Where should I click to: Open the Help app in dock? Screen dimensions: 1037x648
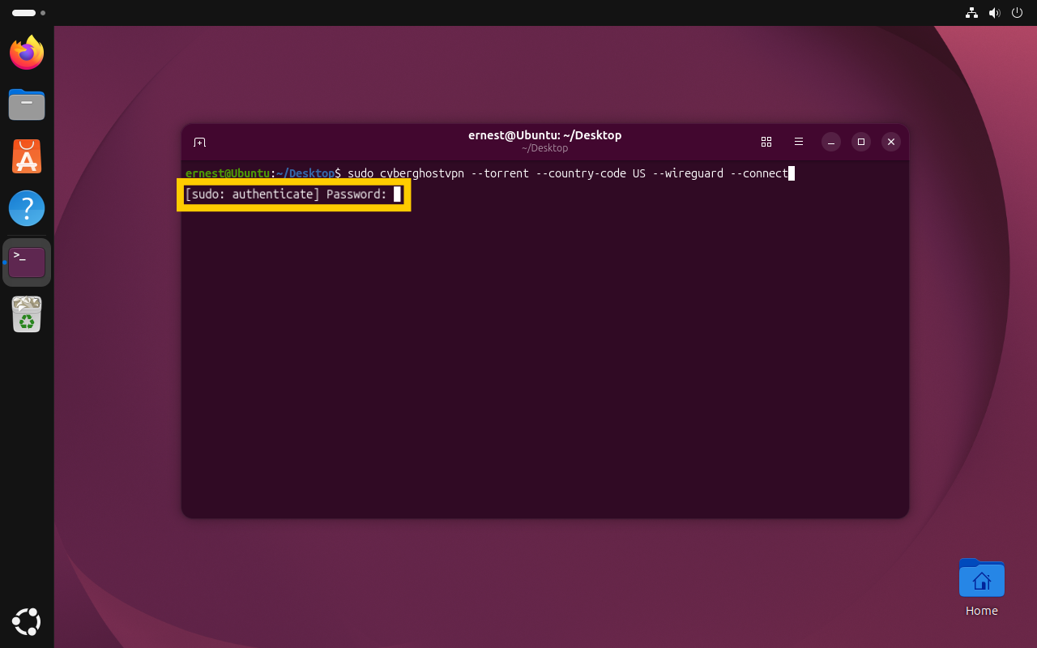[x=27, y=208]
